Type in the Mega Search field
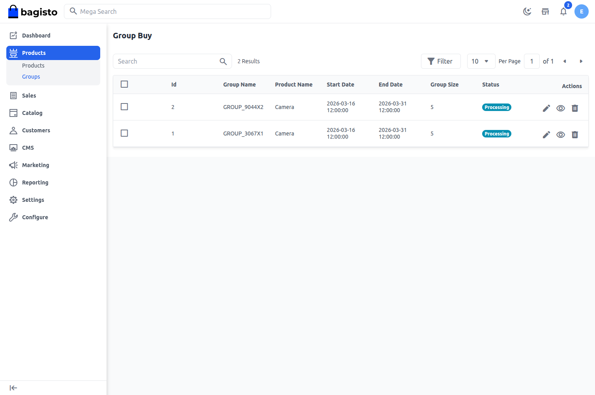The width and height of the screenshot is (595, 395). [167, 11]
